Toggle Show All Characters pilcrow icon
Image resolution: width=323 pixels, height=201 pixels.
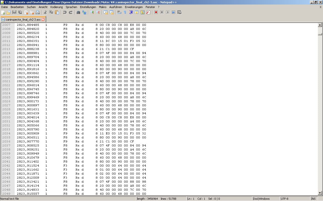tap(125, 12)
